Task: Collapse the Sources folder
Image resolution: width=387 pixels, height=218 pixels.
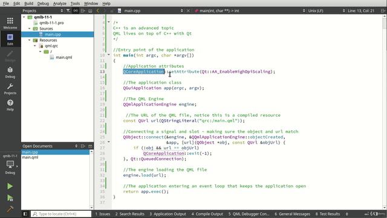Action: pos(30,28)
